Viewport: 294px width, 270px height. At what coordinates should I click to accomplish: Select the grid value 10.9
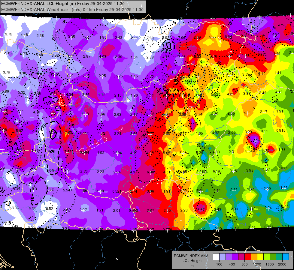coord(51,170)
